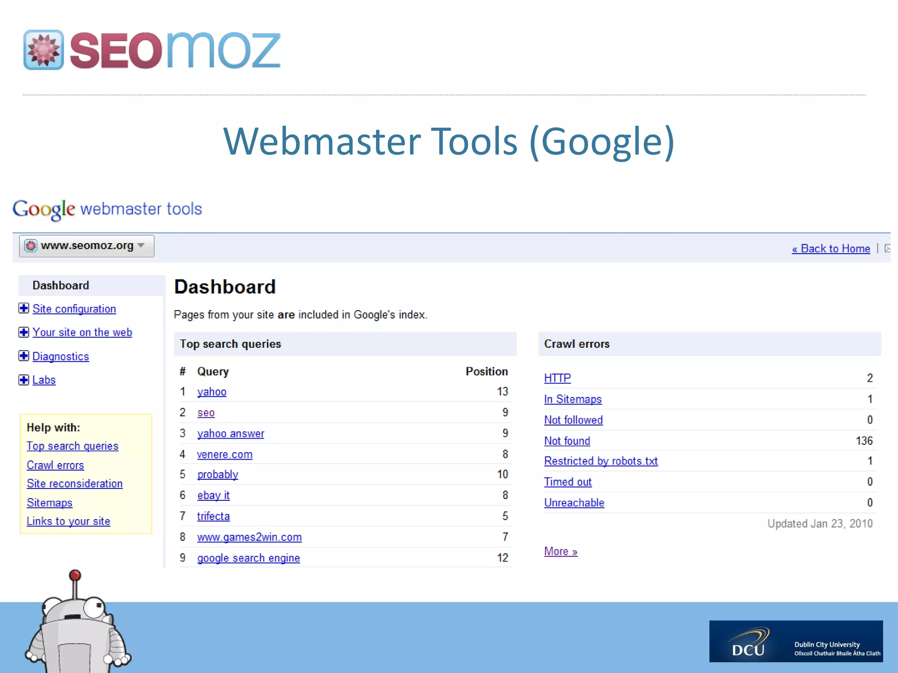Click the envelope icon beside Back to Home

pos(887,248)
